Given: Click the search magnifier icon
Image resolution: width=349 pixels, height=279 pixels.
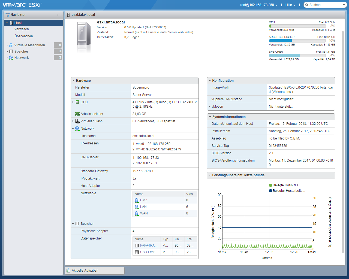Looking at the screenshot, I should [x=307, y=5].
